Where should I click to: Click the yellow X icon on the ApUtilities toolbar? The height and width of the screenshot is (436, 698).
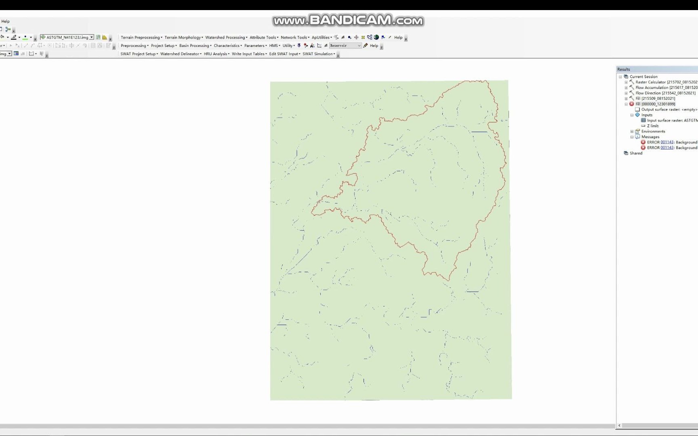363,37
